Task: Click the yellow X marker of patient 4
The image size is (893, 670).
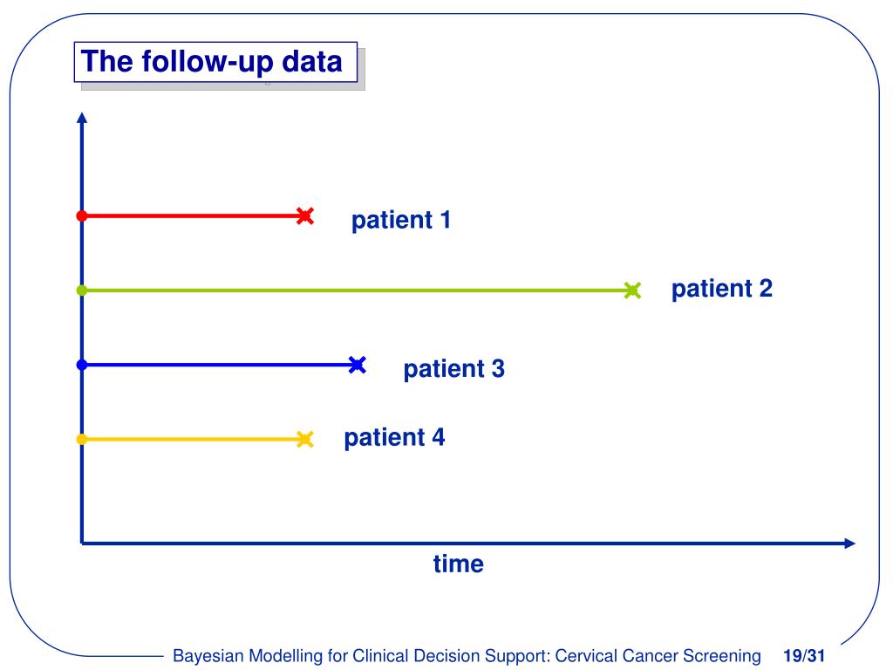Action: tap(305, 440)
